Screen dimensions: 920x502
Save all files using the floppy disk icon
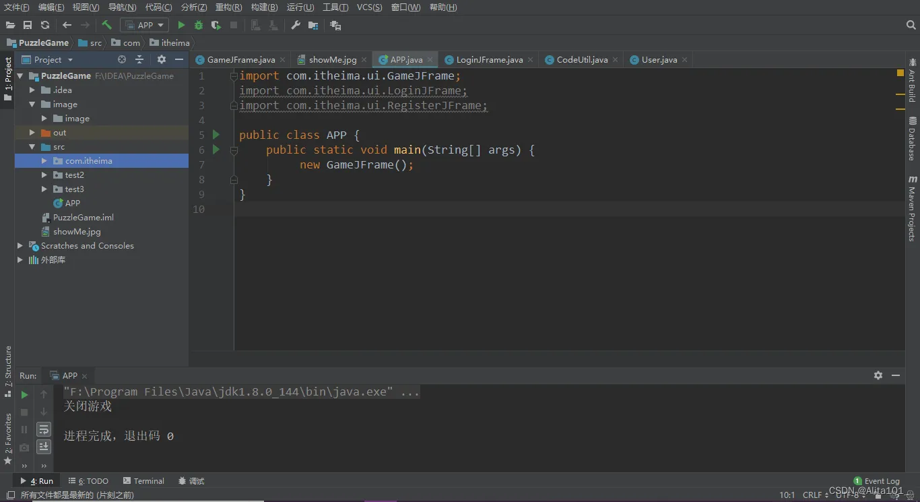pos(28,25)
